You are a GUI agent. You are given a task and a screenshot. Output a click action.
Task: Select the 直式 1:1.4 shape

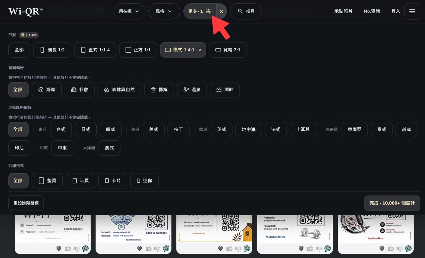(95, 50)
